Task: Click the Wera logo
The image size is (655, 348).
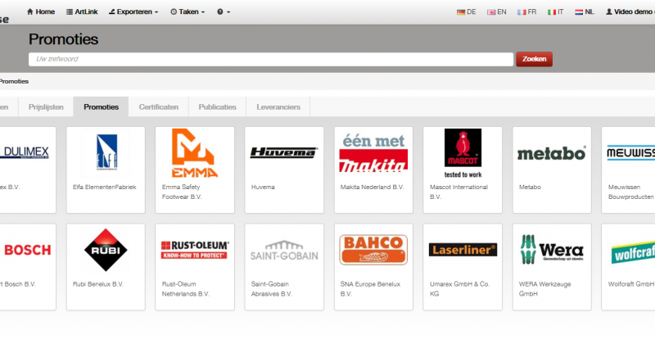Action: [x=552, y=250]
